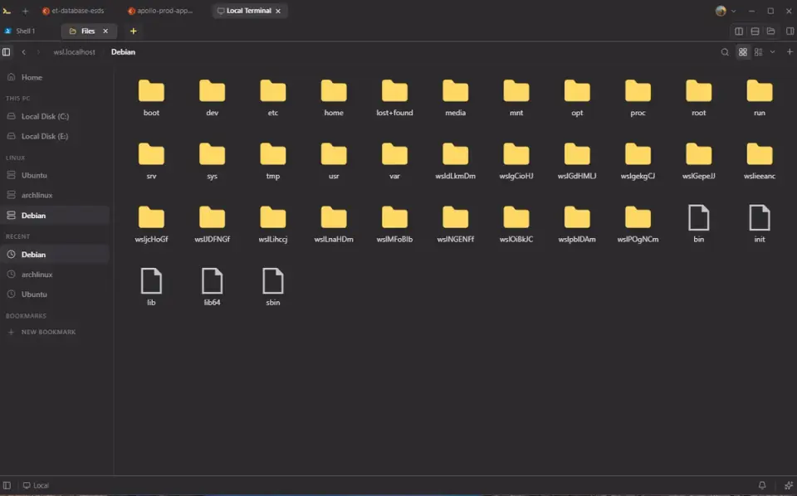Close the Files tab
Viewport: 797px width, 496px height.
(105, 31)
